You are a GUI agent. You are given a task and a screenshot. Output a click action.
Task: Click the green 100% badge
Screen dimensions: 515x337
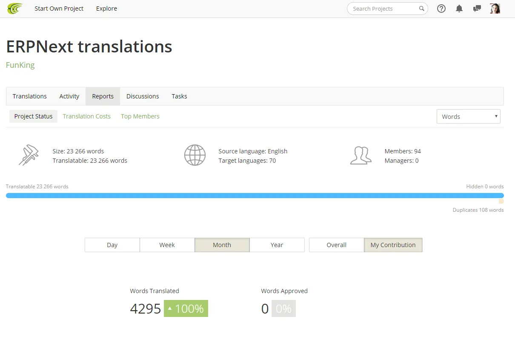point(186,308)
